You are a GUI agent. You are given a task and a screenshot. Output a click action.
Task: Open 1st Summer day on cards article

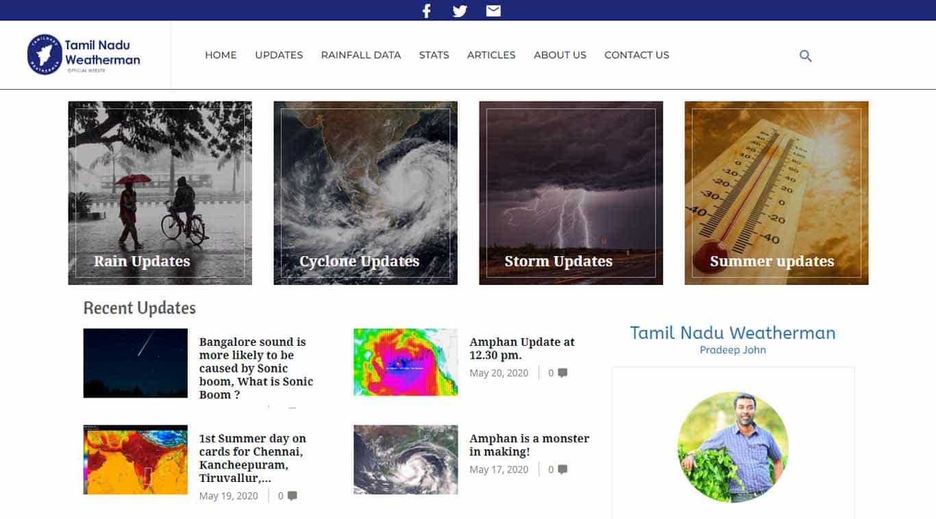(253, 458)
